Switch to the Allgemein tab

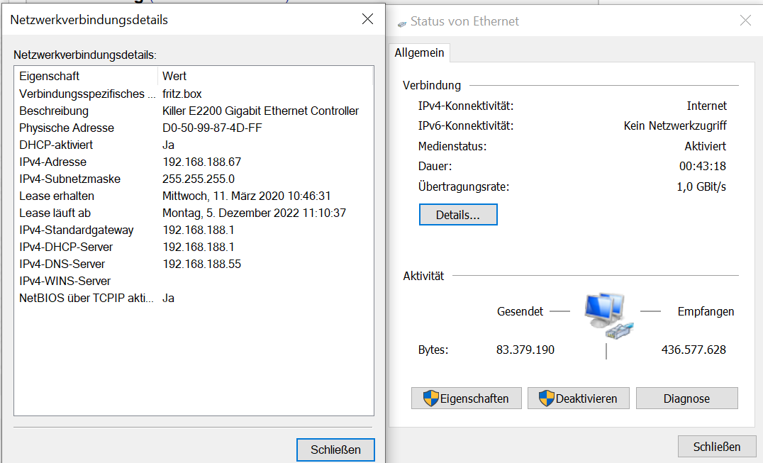(419, 52)
